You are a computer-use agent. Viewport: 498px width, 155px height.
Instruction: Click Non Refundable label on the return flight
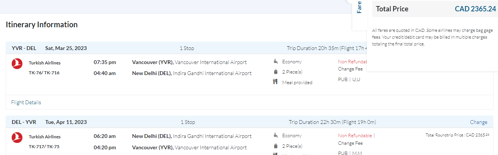(x=355, y=135)
